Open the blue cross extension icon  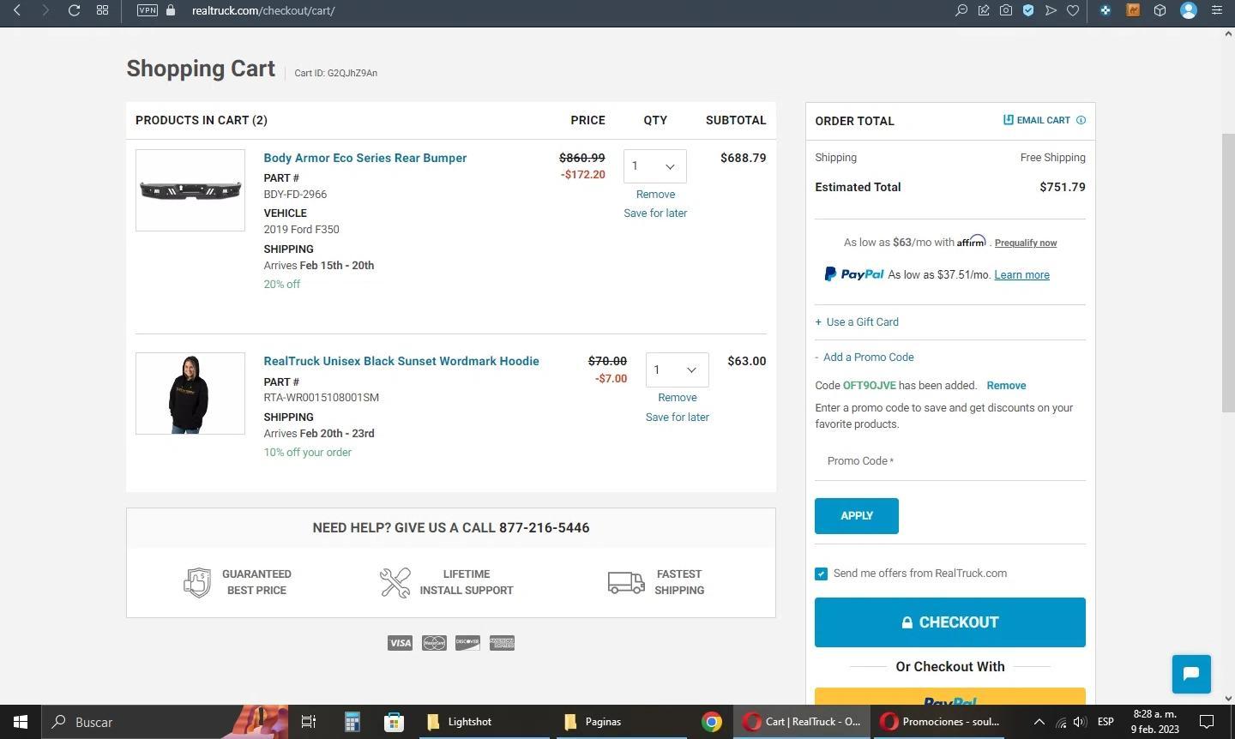pyautogui.click(x=1105, y=10)
